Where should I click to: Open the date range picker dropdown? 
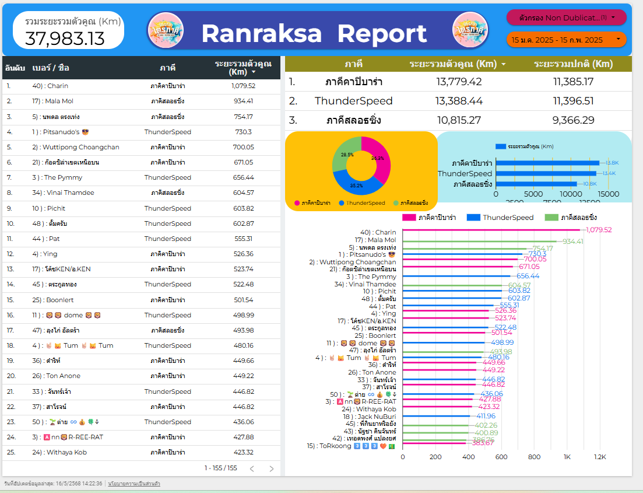click(566, 40)
